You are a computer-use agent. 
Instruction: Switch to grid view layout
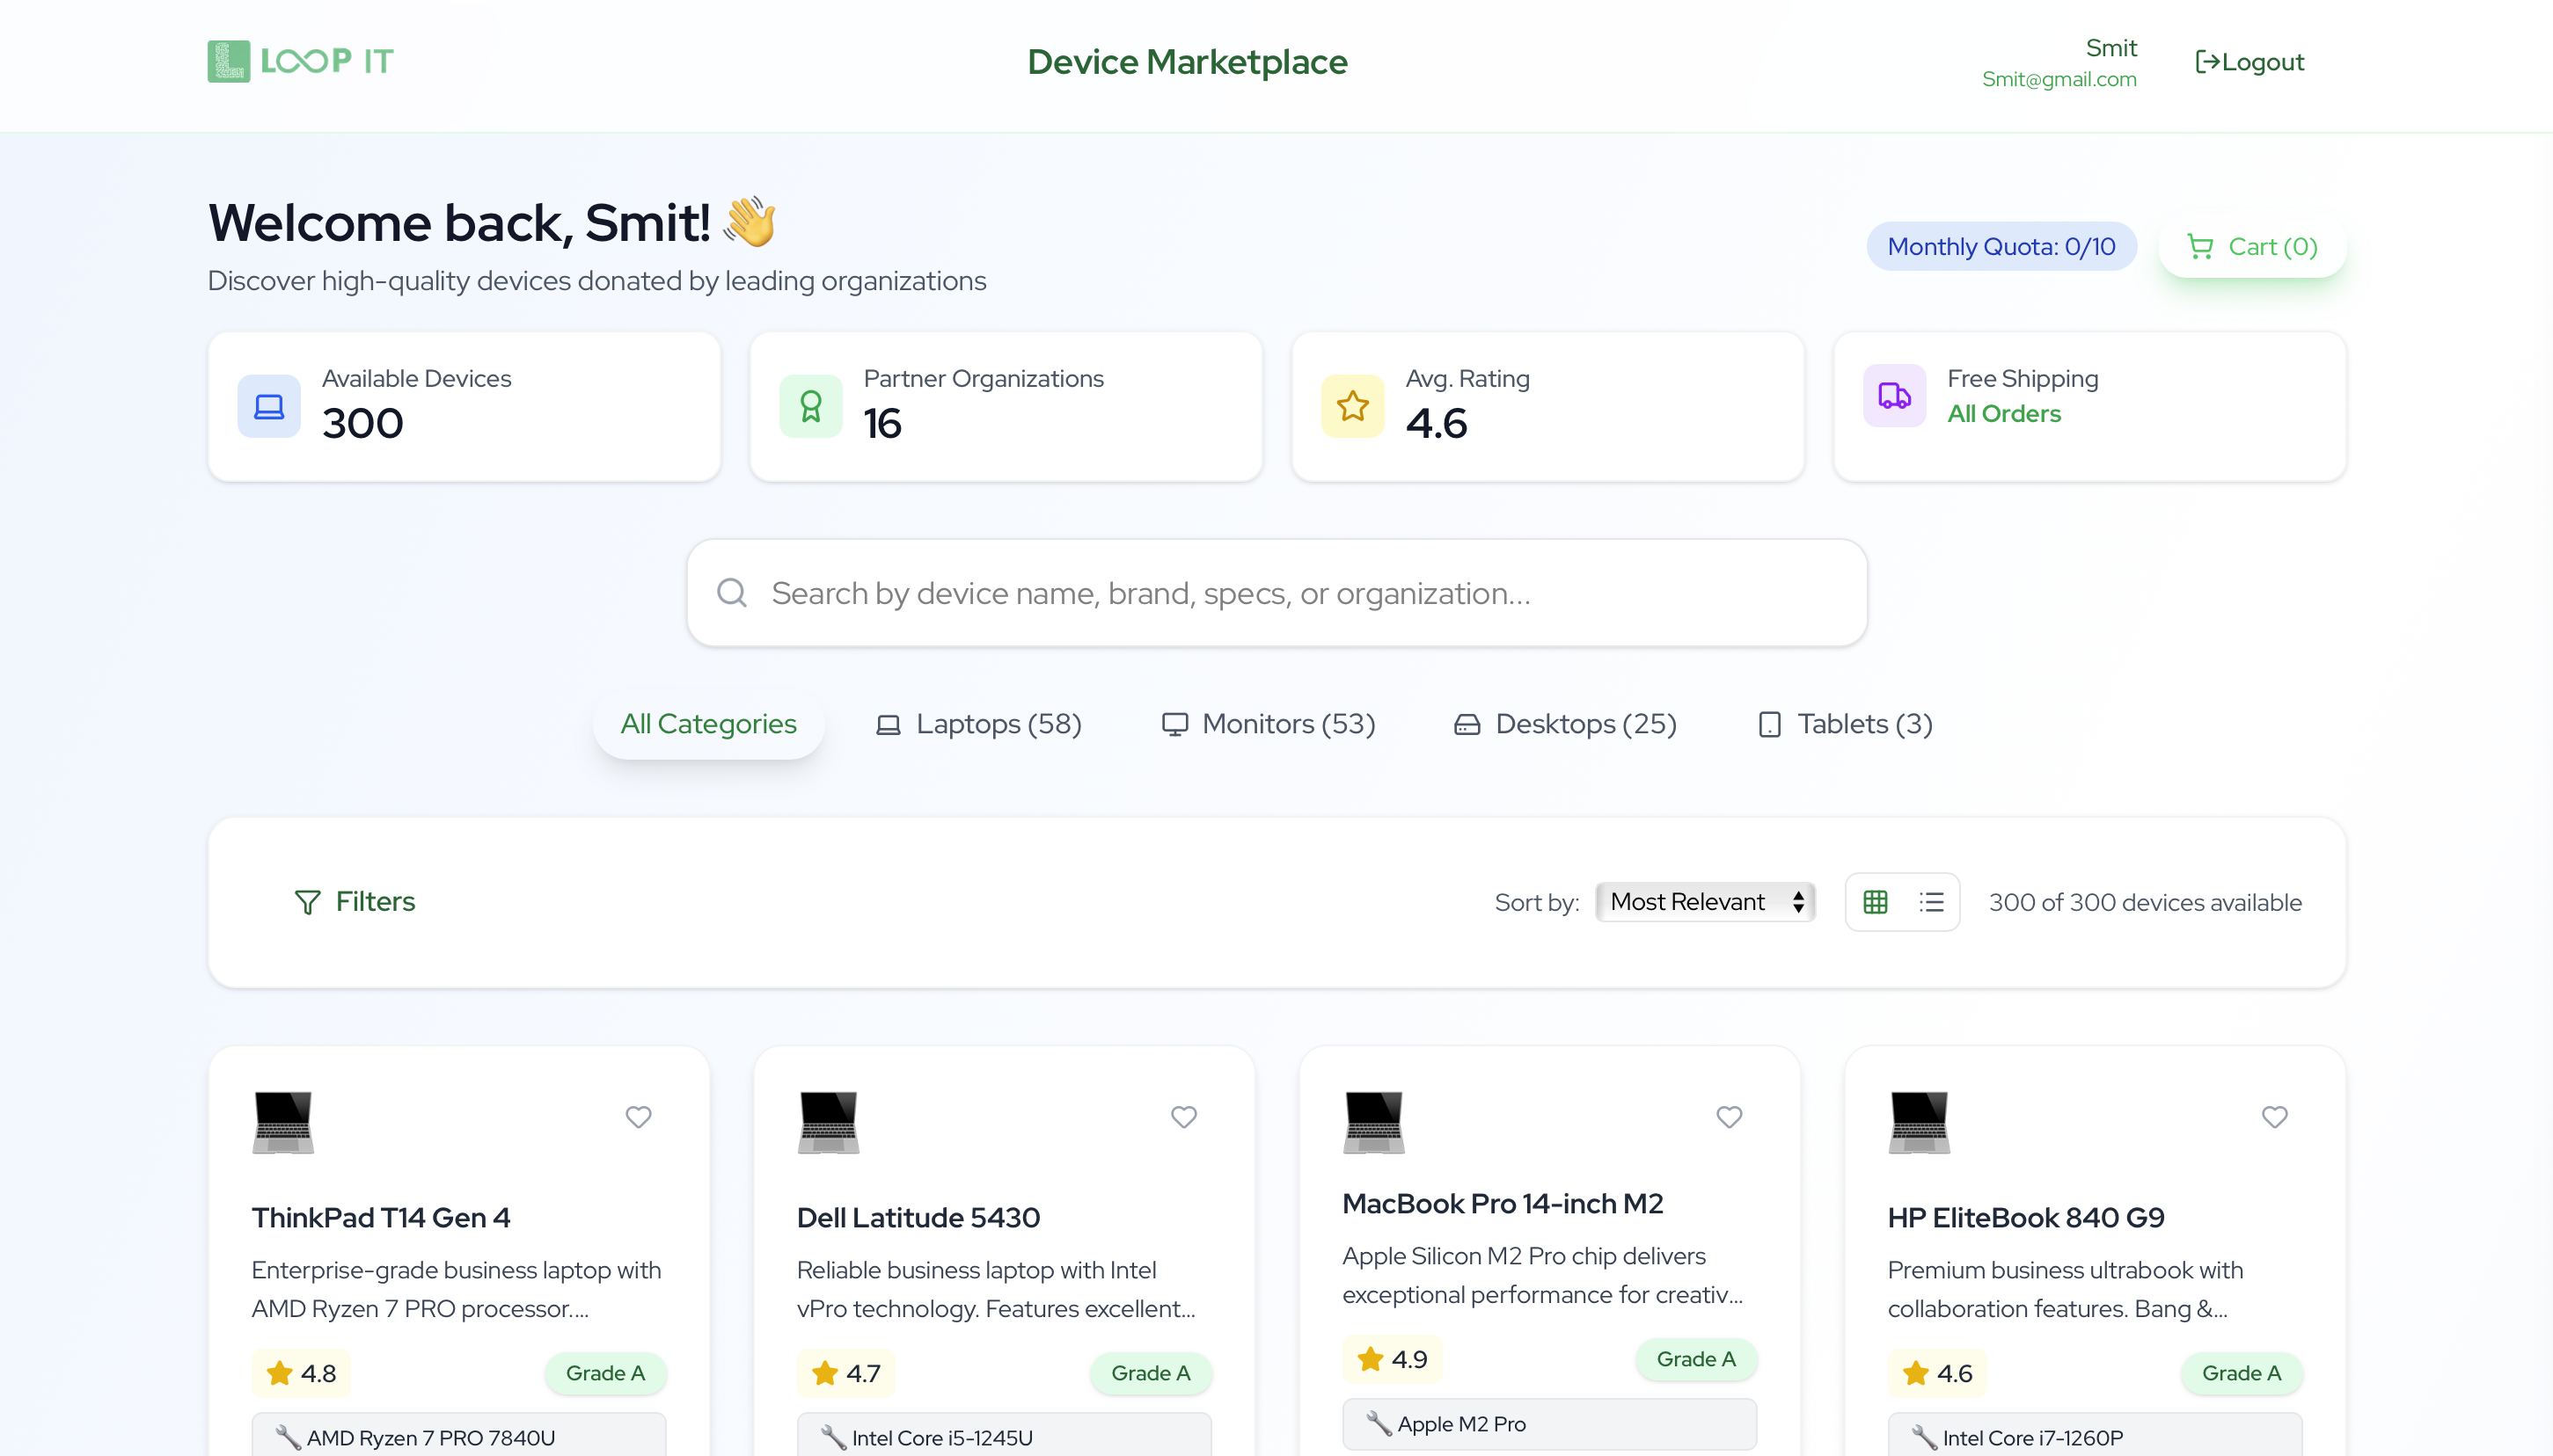(1875, 902)
